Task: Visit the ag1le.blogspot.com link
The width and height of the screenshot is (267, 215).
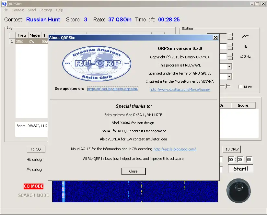Action: coord(175,149)
